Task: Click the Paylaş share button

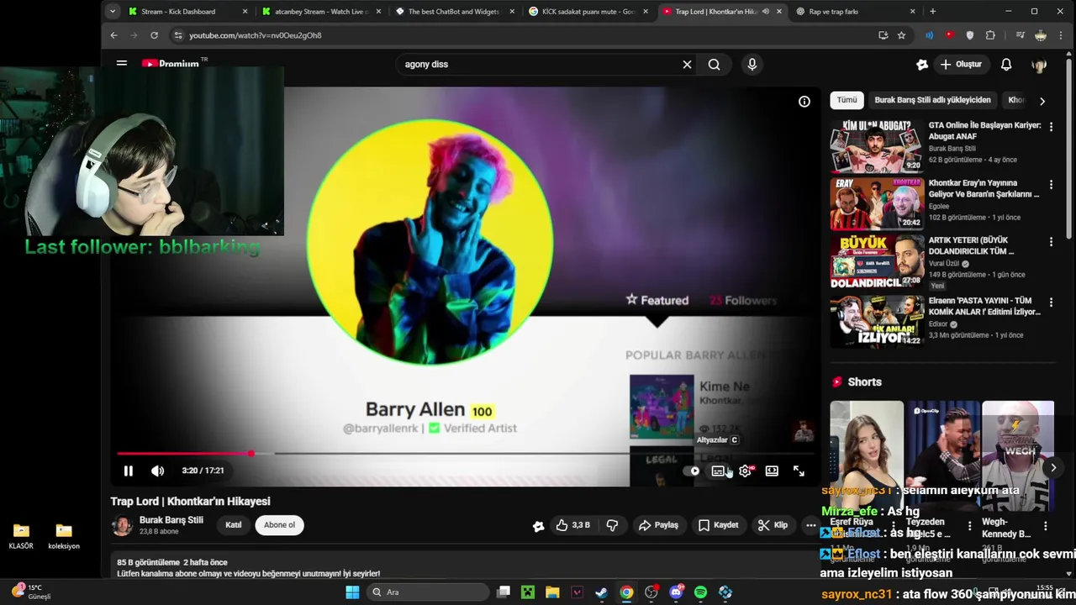Action: pyautogui.click(x=658, y=525)
